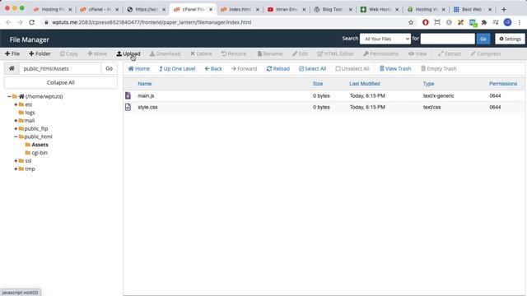This screenshot has width=527, height=296.
Task: Click Empty Trash
Action: click(x=439, y=68)
